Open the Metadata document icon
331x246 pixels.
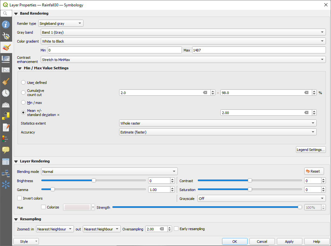click(6, 127)
